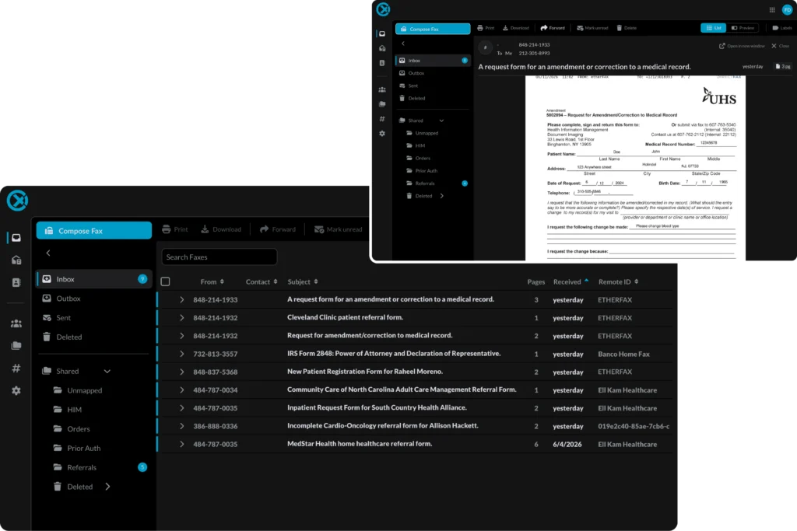The image size is (797, 531).
Task: Open the contacts book icon in fax list window's rail
Action: [x=16, y=282]
